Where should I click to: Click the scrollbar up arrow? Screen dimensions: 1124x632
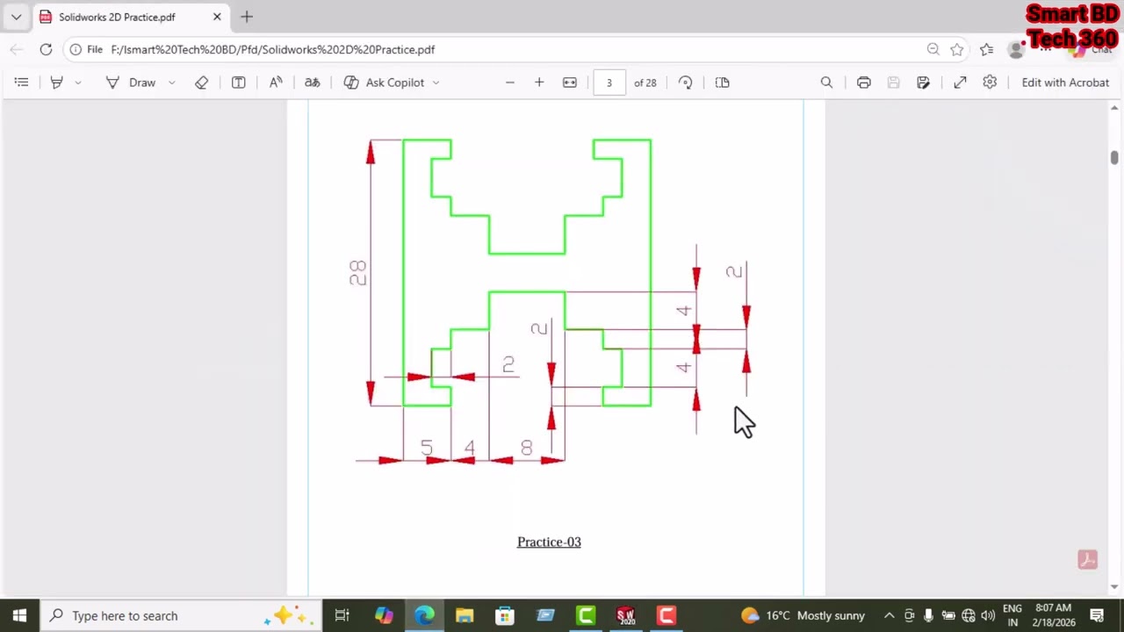[x=1114, y=108]
